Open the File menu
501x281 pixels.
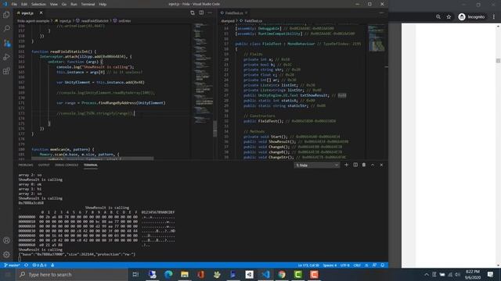click(14, 4)
